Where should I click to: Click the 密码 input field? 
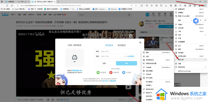[116, 56]
